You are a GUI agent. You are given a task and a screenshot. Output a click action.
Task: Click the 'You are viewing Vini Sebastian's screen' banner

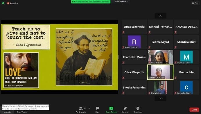[x=91, y=2]
